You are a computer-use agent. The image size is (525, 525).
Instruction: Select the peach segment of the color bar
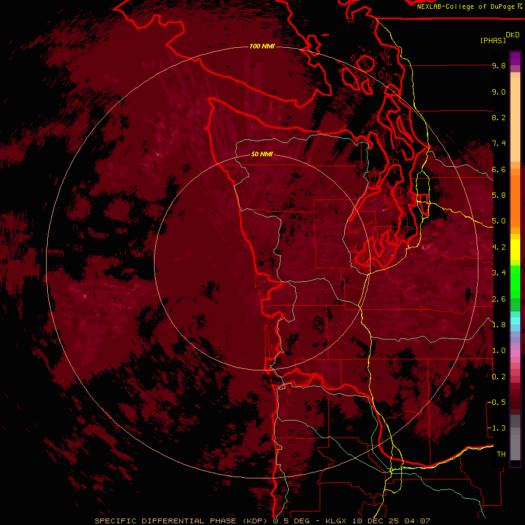(515, 121)
